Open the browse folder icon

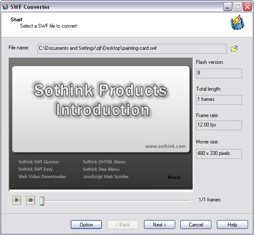[x=234, y=48]
